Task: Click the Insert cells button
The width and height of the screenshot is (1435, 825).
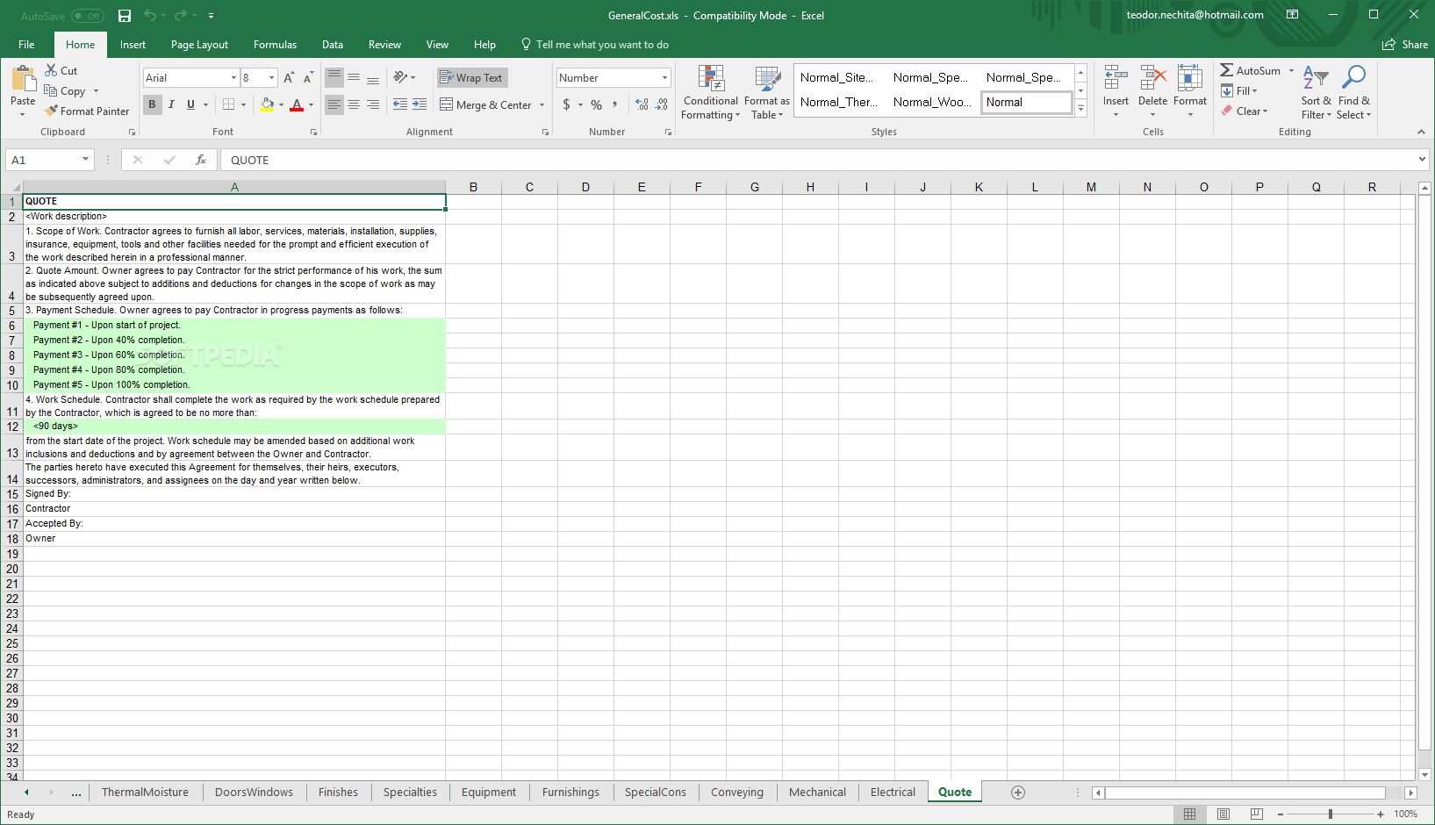Action: point(1116,92)
